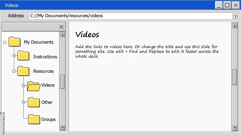241x135 pixels.
Task: Click the Videos heading in content pane
Action: [87, 34]
